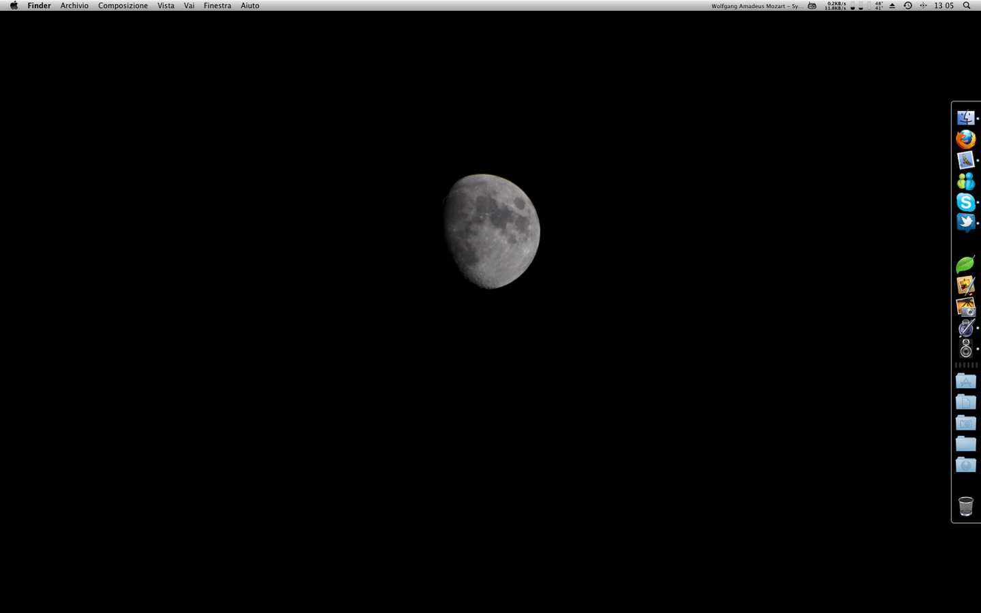Expand the Documents folder stack

click(965, 403)
